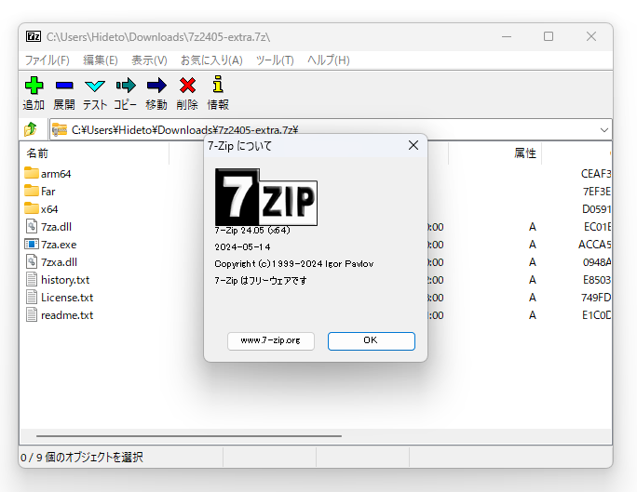The image size is (637, 492).
Task: Click the horizontal scrollbar thumb
Action: pyautogui.click(x=188, y=436)
